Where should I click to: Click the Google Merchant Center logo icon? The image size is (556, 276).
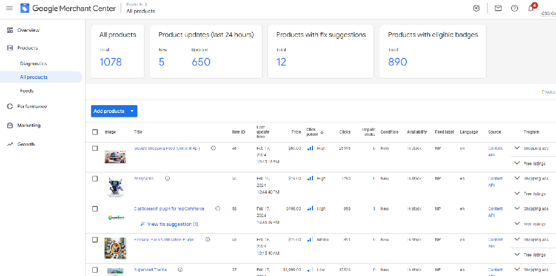[x=25, y=8]
